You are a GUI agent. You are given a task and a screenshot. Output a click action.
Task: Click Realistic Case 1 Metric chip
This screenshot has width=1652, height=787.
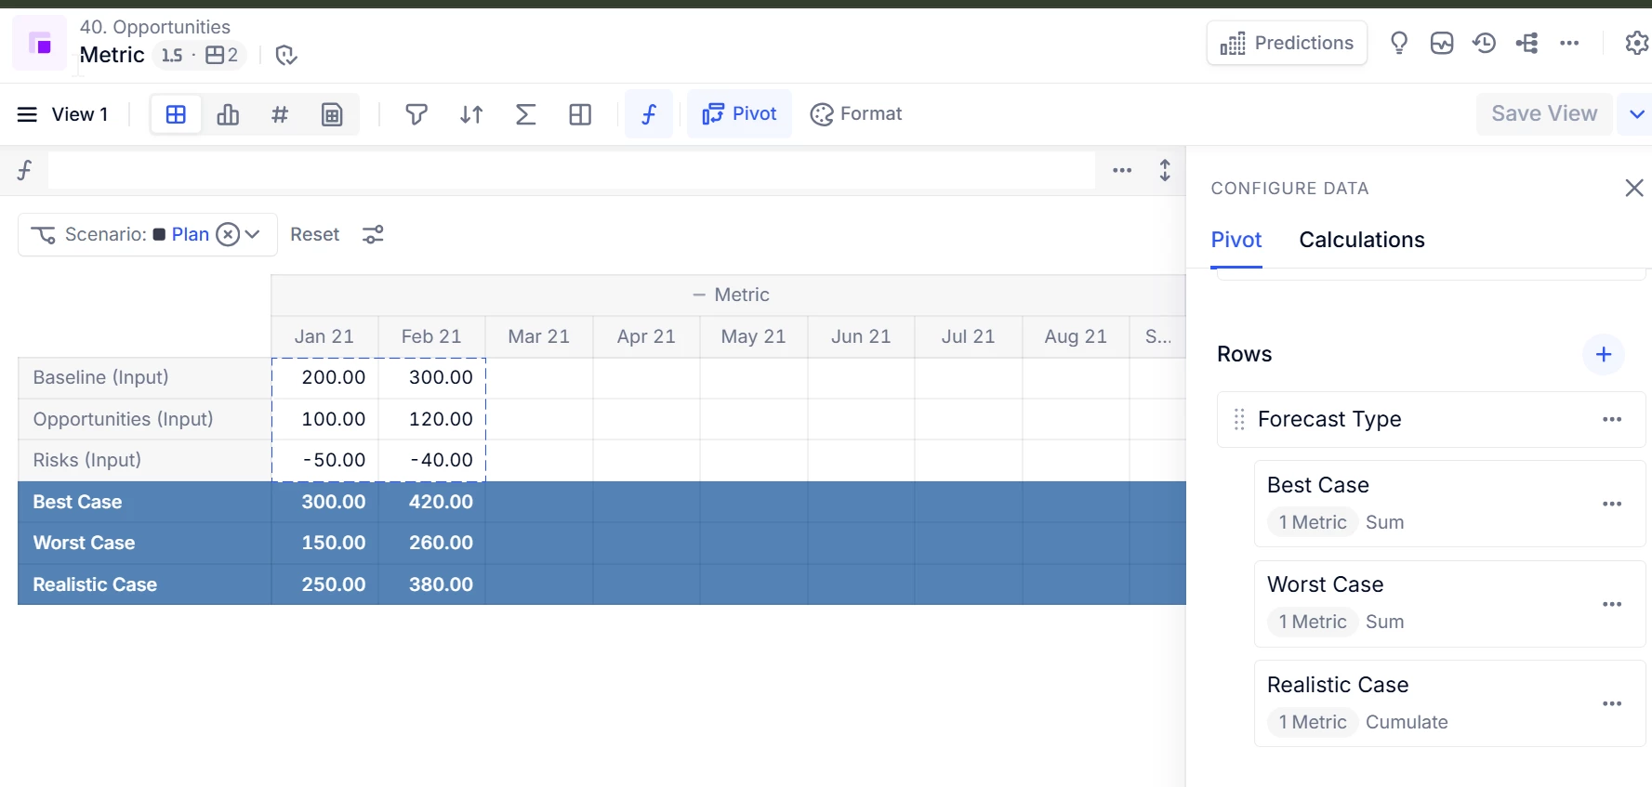click(1312, 722)
